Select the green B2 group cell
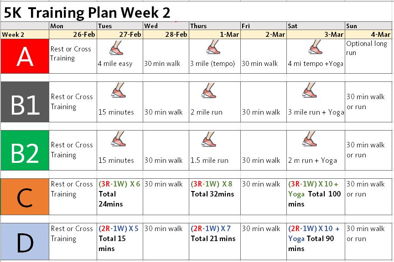 pos(25,151)
